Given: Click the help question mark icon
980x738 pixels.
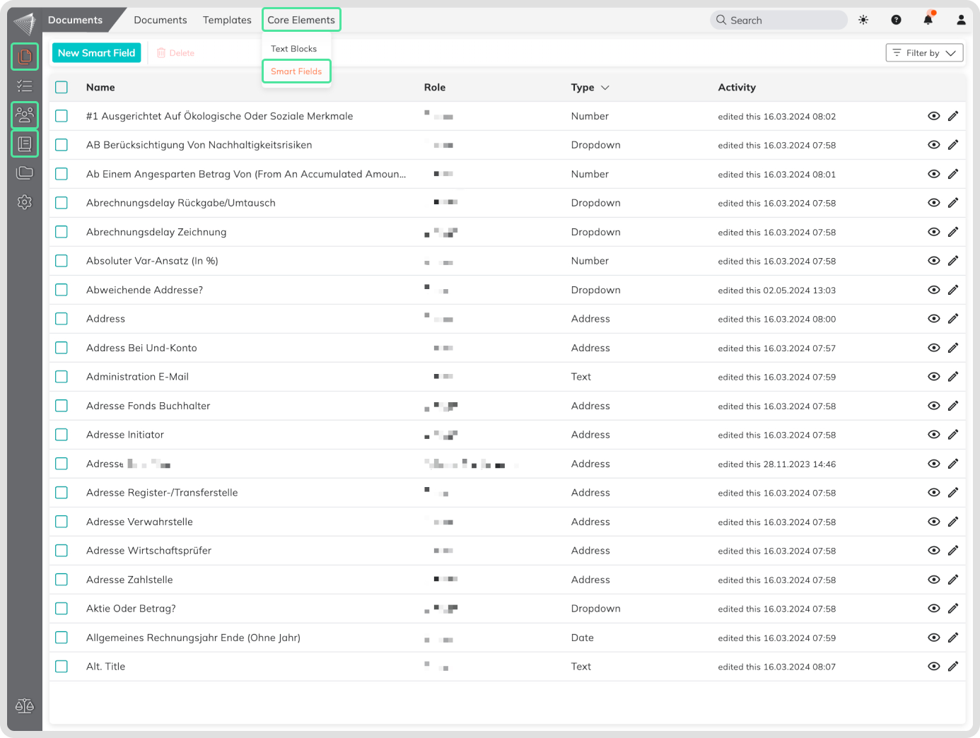Looking at the screenshot, I should point(896,20).
